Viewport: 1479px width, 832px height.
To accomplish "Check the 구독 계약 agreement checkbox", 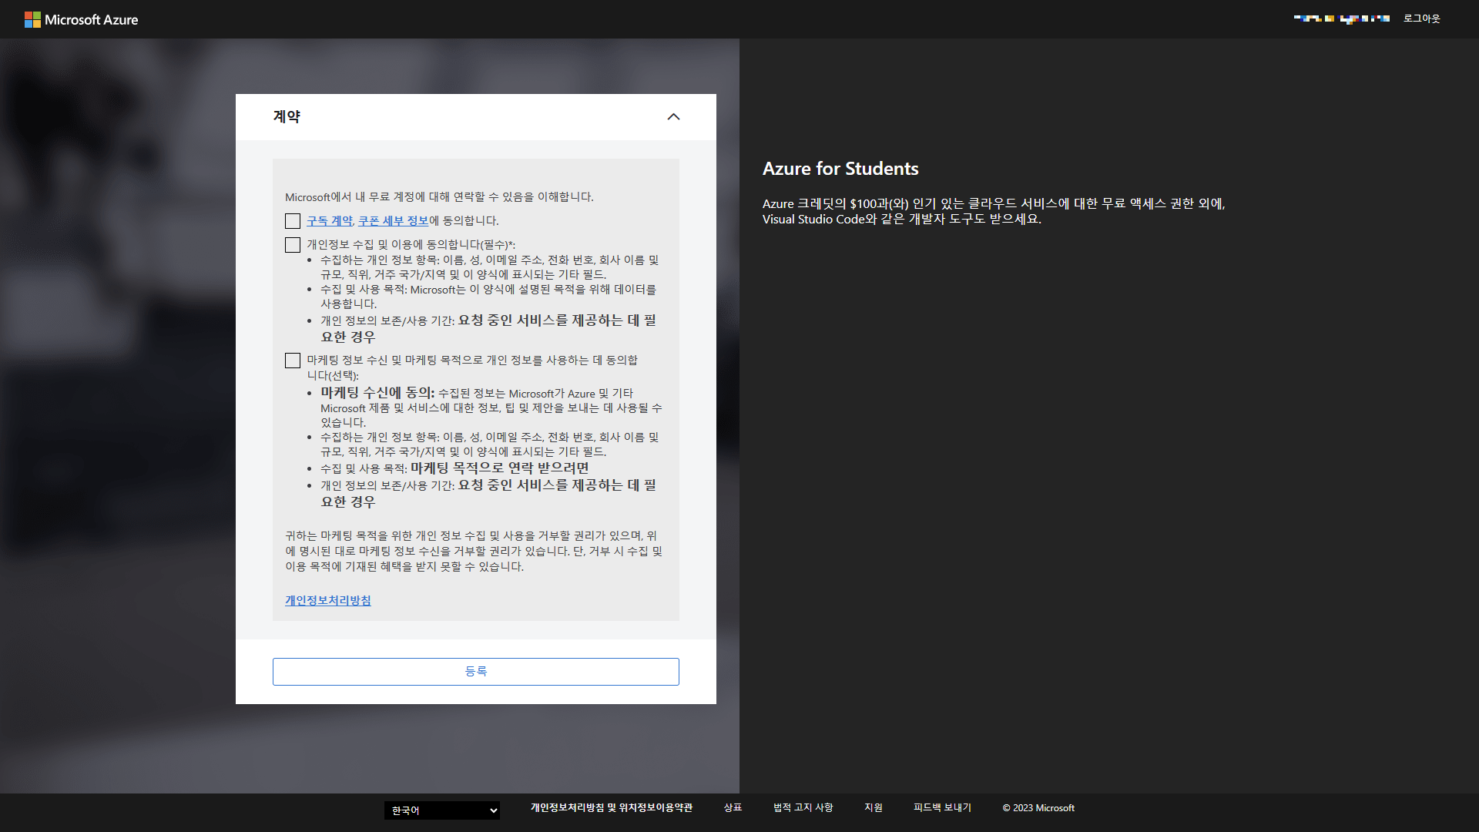I will point(293,221).
